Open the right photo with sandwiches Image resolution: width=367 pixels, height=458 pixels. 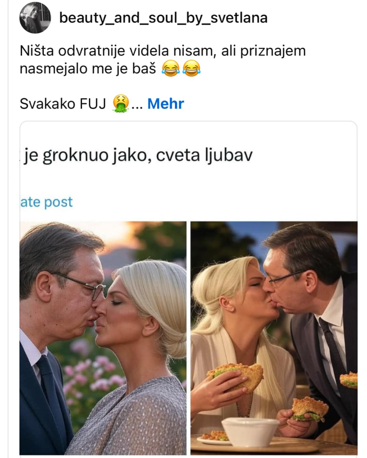point(274,338)
